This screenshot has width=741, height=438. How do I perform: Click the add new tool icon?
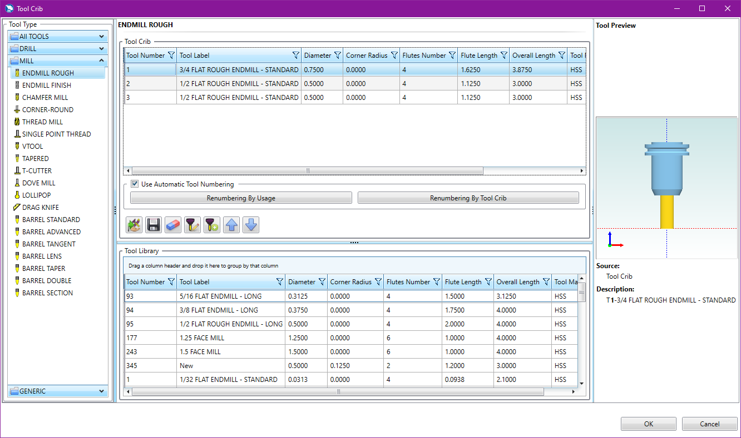click(x=212, y=225)
